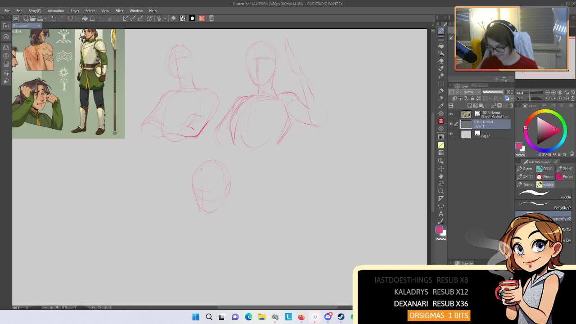Click the Clip Studio spiral icon
The image size is (576, 324).
click(x=16, y=18)
